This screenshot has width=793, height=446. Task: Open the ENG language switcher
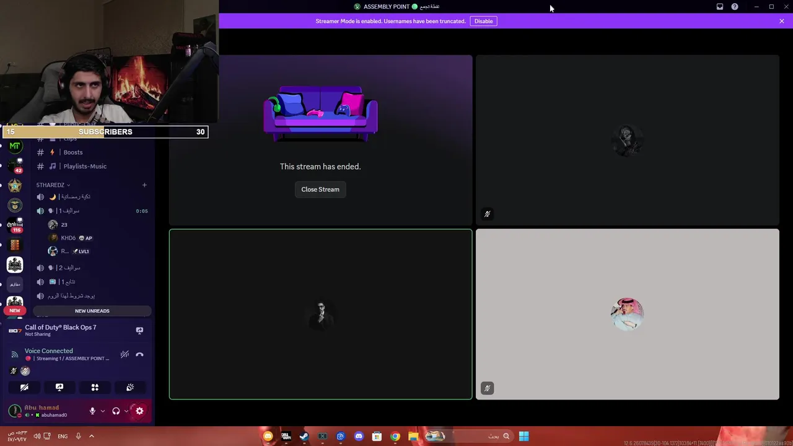(x=63, y=436)
